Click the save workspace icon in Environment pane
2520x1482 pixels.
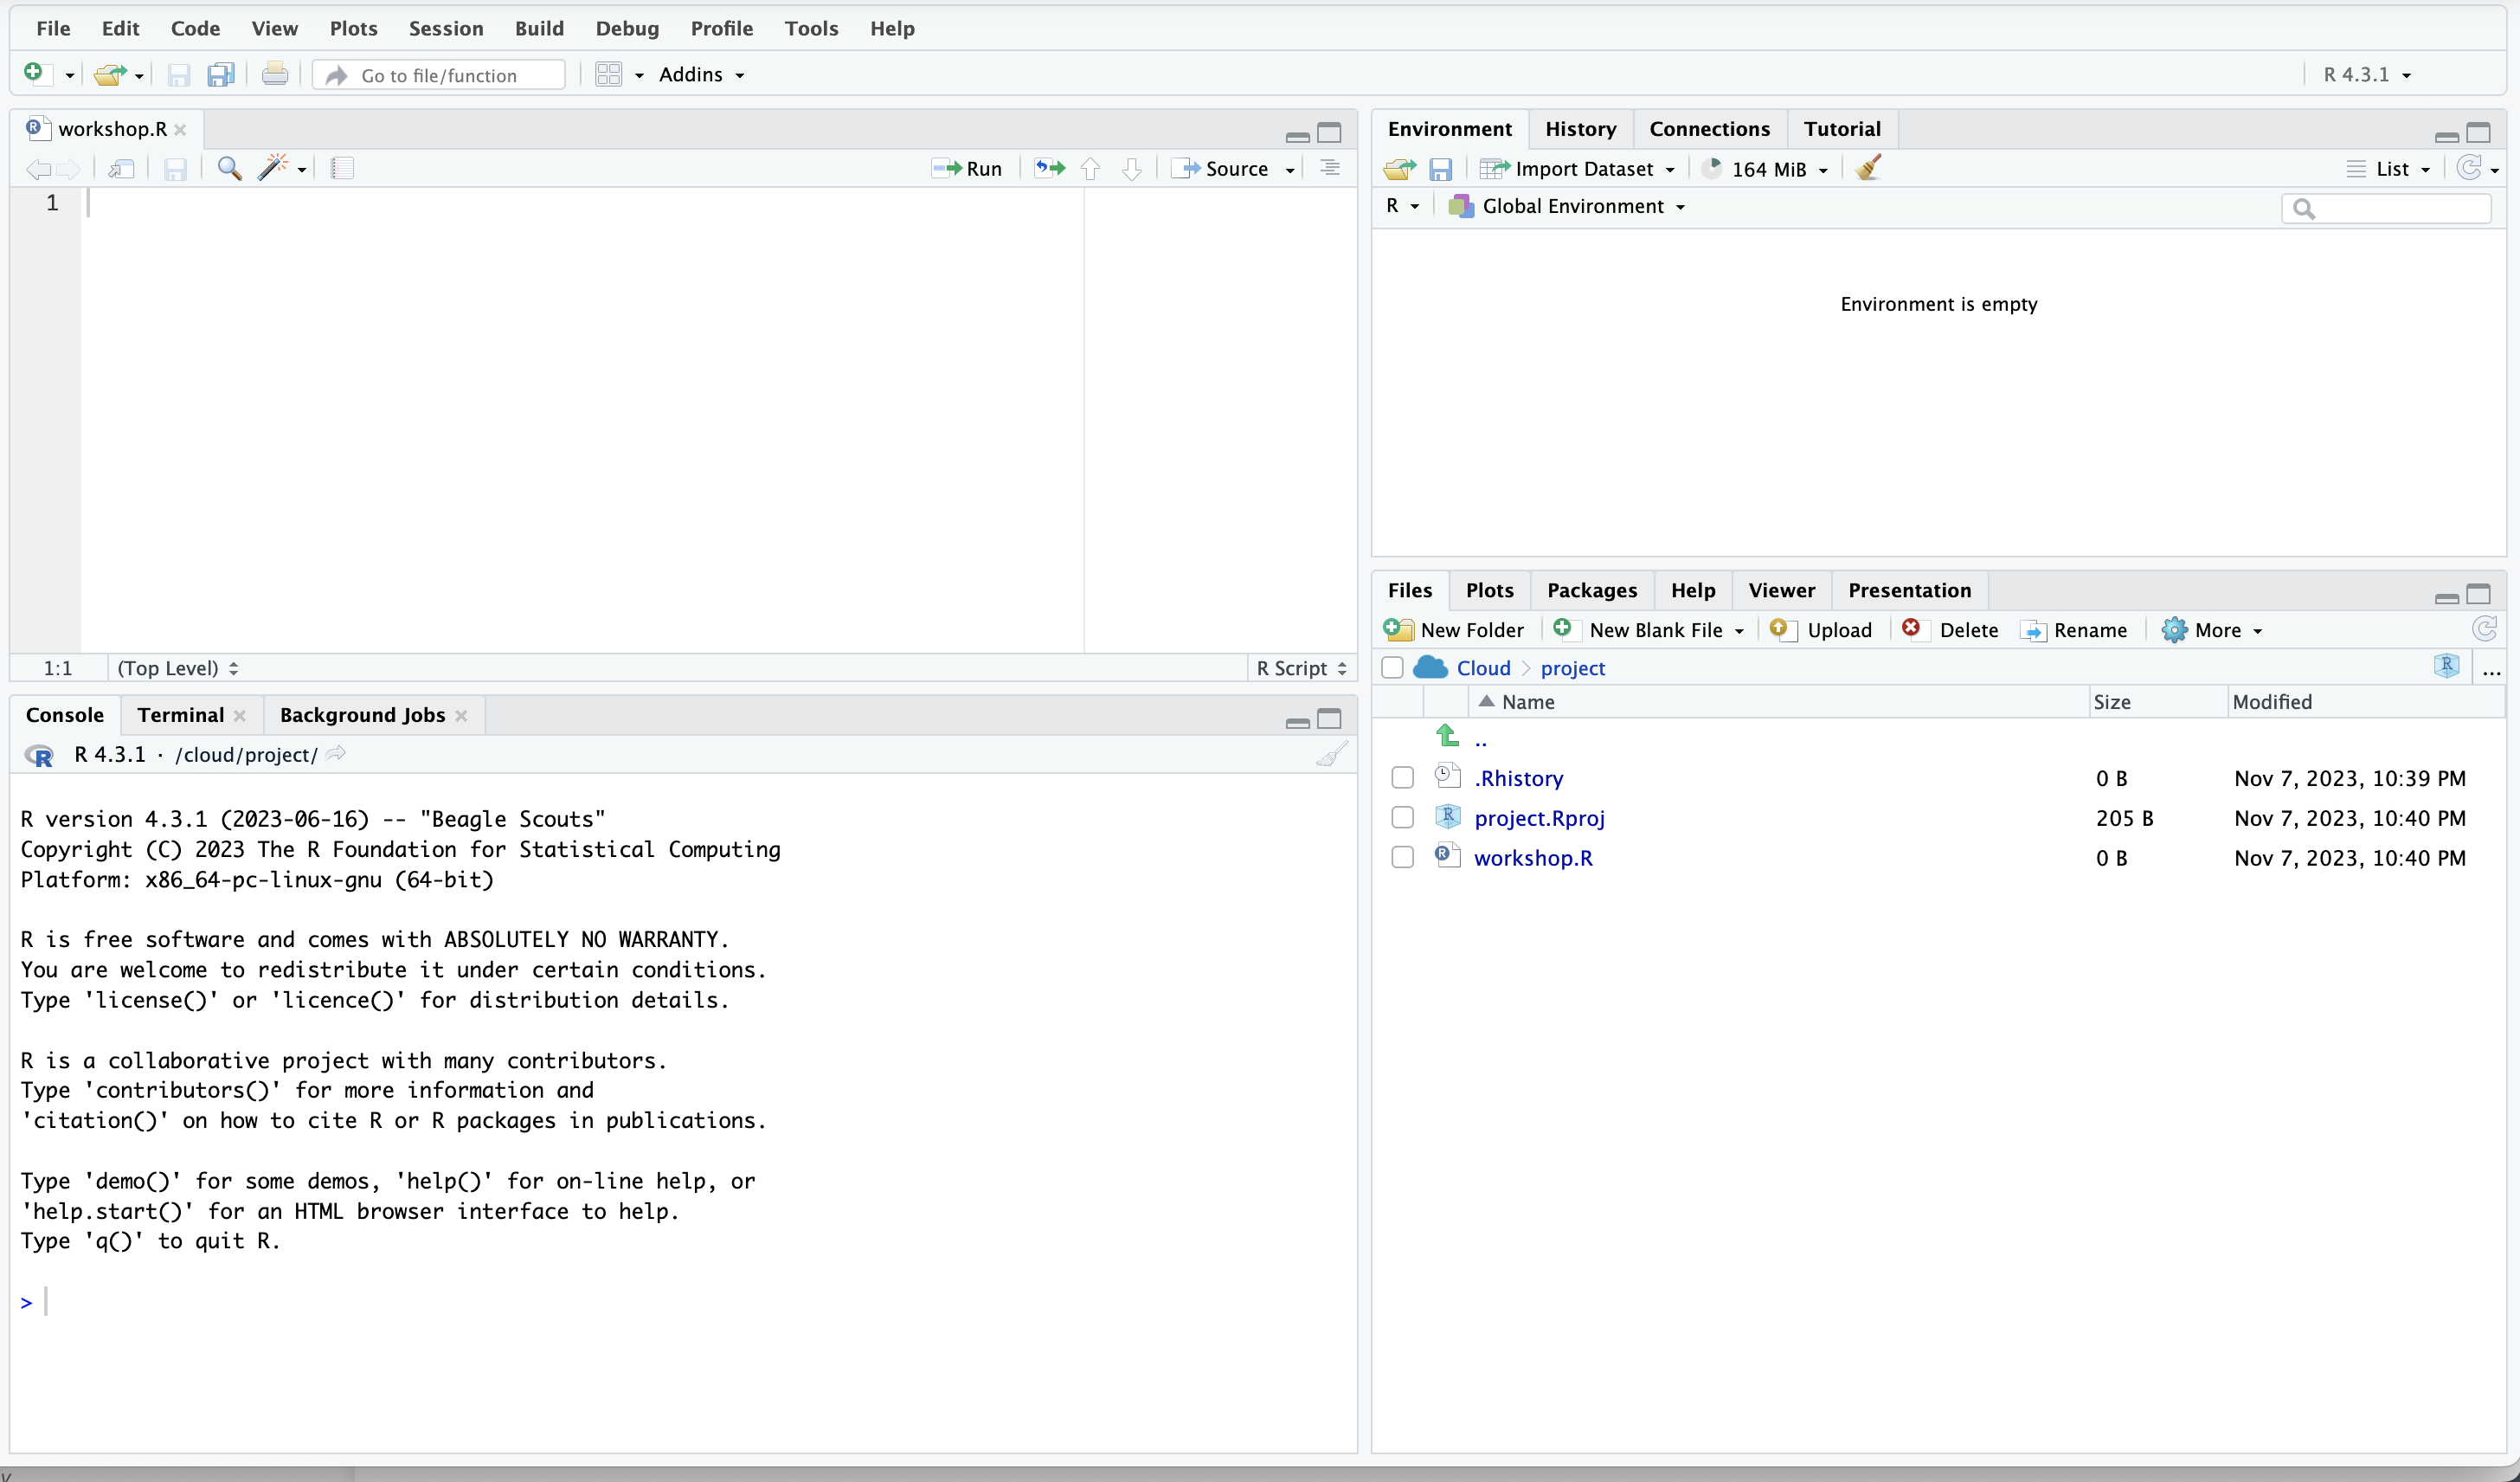[1440, 169]
